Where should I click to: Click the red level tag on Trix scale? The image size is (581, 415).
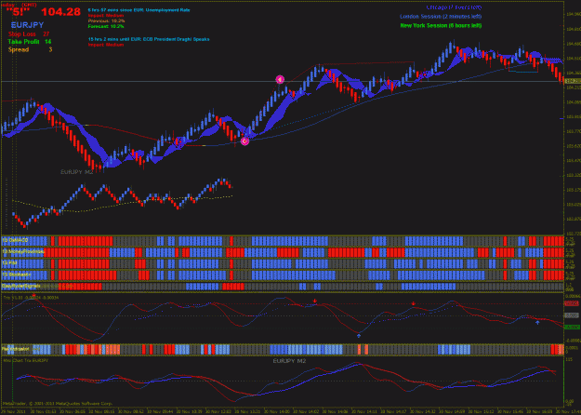point(572,303)
